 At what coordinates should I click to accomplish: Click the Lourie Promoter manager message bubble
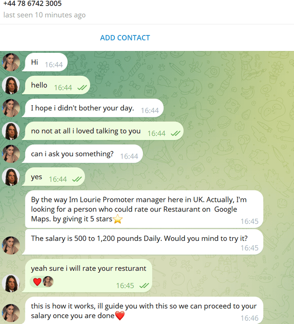(x=144, y=209)
